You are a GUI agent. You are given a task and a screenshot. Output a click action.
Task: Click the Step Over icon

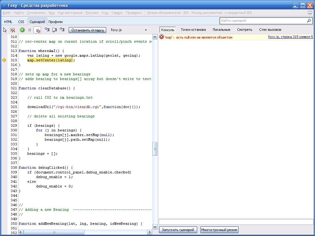click(x=54, y=30)
